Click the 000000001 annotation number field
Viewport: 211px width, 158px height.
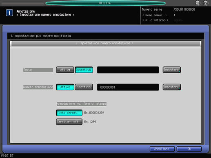pos(128,87)
